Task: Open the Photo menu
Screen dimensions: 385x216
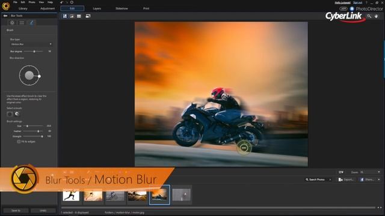Action: click(x=32, y=2)
